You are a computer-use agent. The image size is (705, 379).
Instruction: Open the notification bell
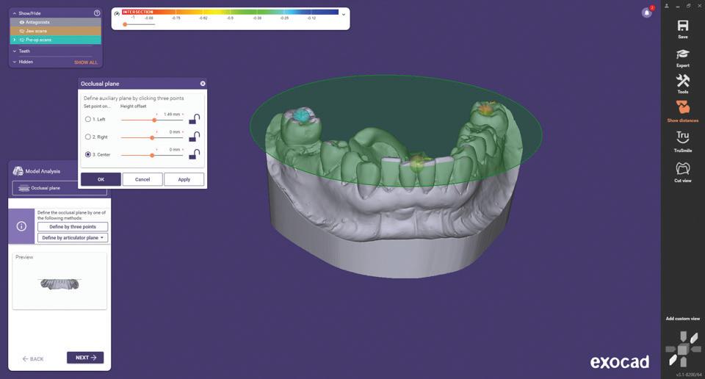646,12
